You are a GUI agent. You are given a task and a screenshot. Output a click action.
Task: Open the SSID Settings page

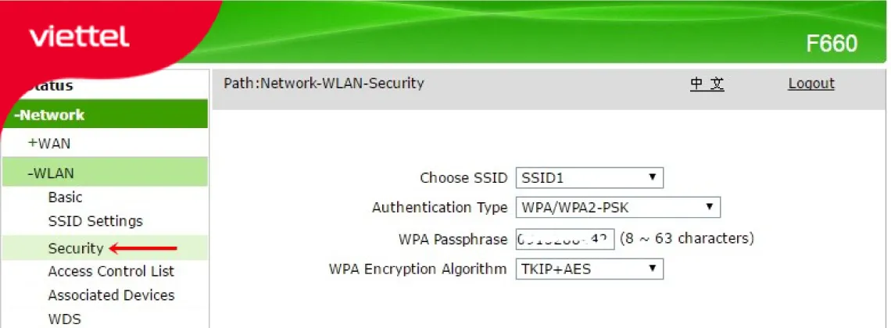click(95, 221)
